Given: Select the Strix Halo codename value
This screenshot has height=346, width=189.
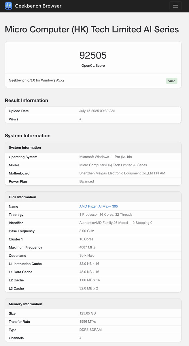Looking at the screenshot, I should [x=87, y=256].
